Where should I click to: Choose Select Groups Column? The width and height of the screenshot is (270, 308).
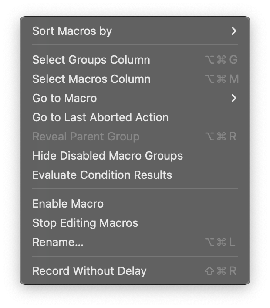coord(91,60)
